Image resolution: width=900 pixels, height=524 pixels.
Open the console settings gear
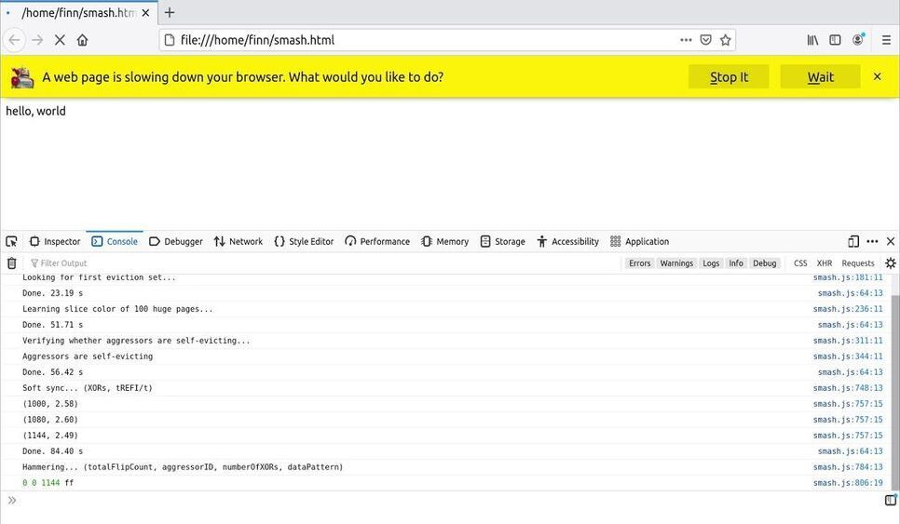[890, 263]
